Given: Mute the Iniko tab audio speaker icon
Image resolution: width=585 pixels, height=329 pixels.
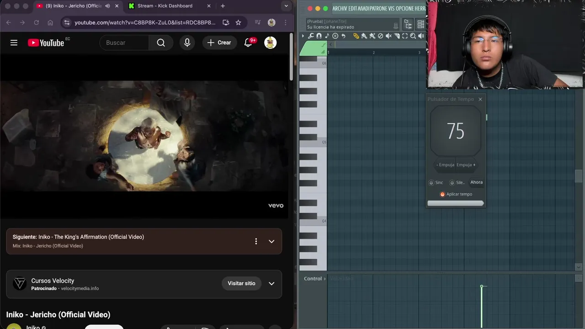Looking at the screenshot, I should [x=107, y=6].
